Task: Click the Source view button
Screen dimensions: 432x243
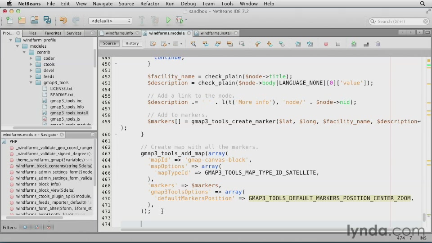Action: 109,43
